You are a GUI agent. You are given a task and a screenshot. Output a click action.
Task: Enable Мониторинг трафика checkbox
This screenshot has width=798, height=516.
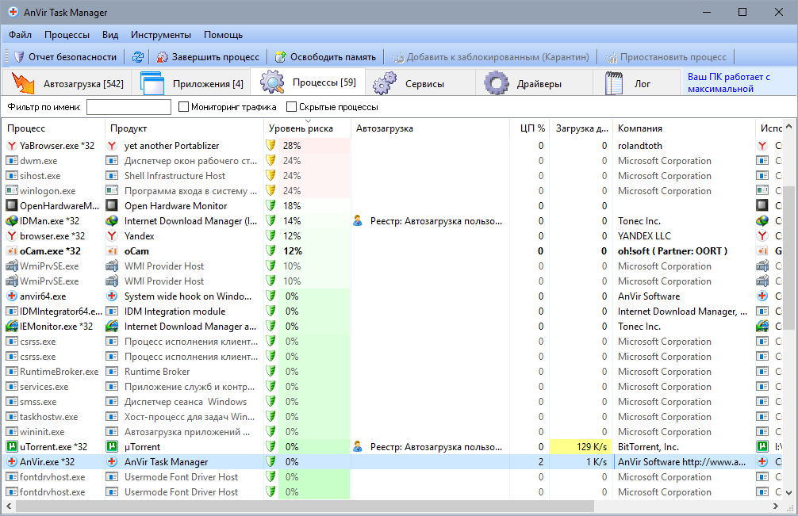184,107
